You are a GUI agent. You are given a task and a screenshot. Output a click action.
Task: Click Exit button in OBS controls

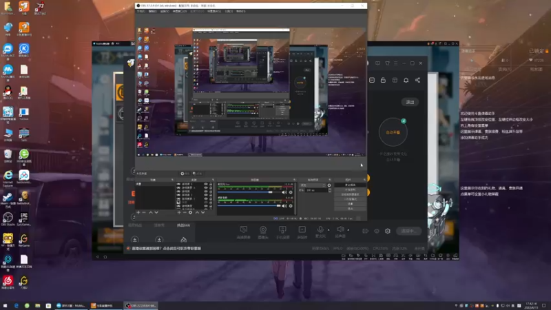pyautogui.click(x=350, y=209)
